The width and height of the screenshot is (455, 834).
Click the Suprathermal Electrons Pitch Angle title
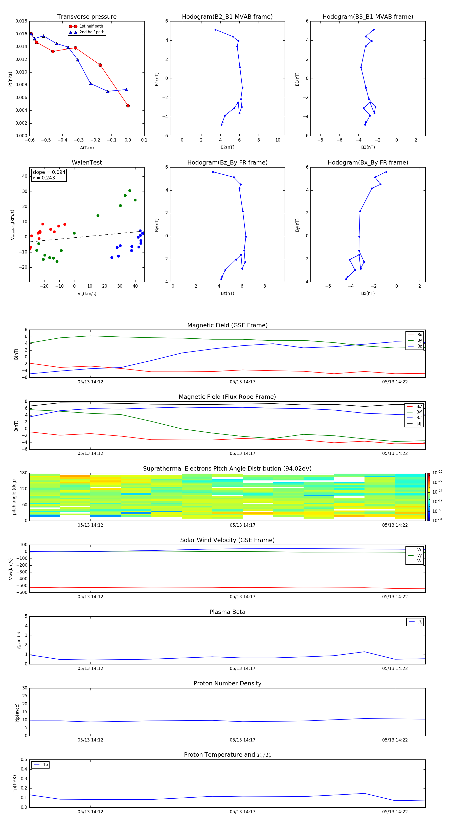[227, 469]
